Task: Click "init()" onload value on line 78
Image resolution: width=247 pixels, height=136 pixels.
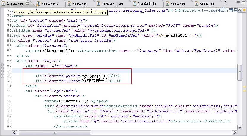Action: (x=75, y=20)
